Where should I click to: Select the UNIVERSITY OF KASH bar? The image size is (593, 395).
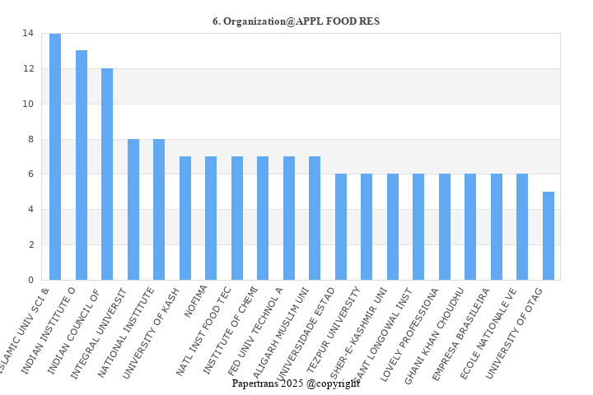[185, 218]
